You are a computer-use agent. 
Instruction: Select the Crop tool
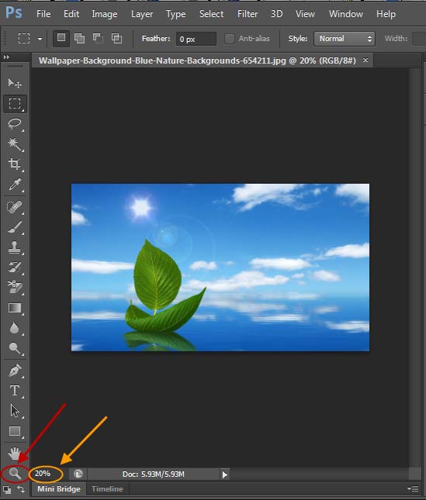(15, 164)
